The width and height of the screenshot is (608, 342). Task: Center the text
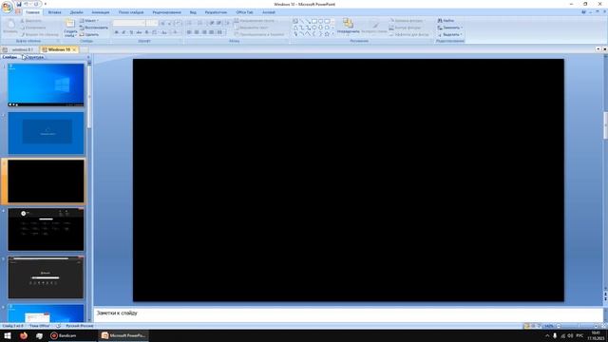point(197,32)
